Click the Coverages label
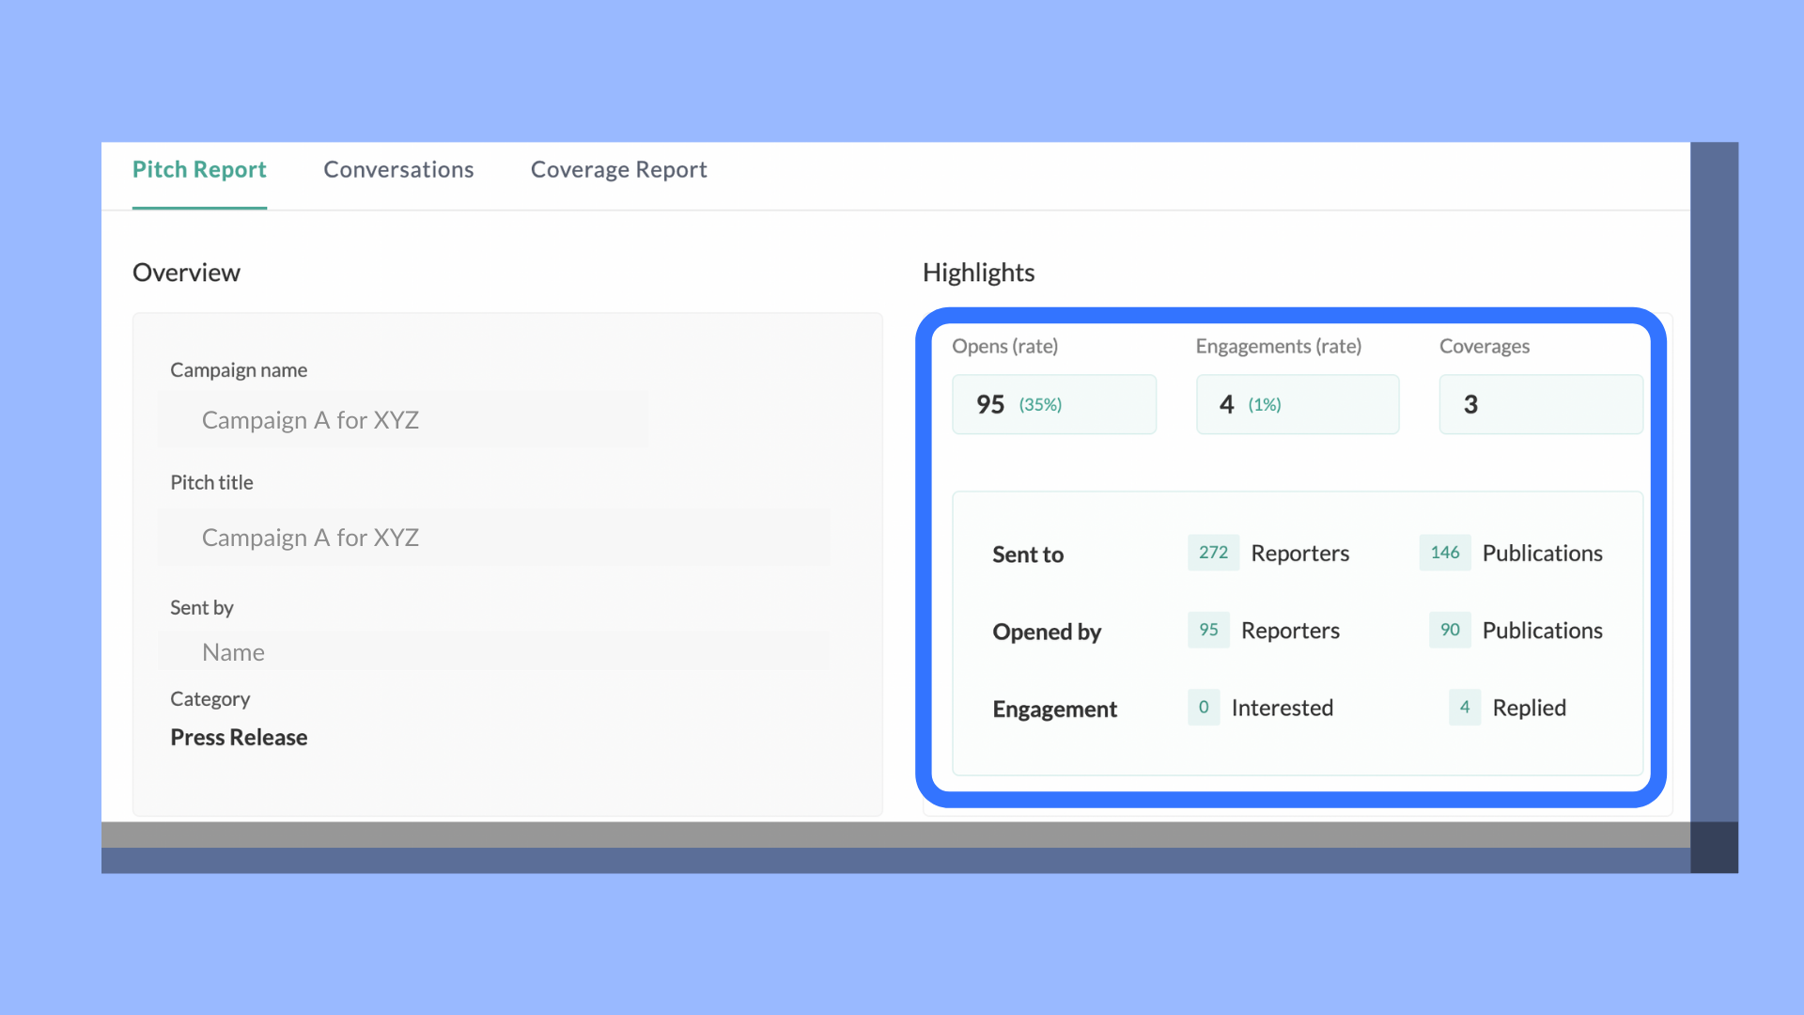Screen dimensions: 1804x1015 click(1485, 347)
